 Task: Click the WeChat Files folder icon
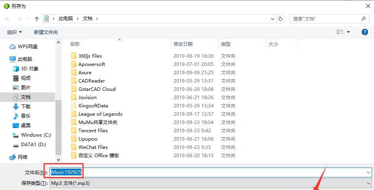coord(74,147)
